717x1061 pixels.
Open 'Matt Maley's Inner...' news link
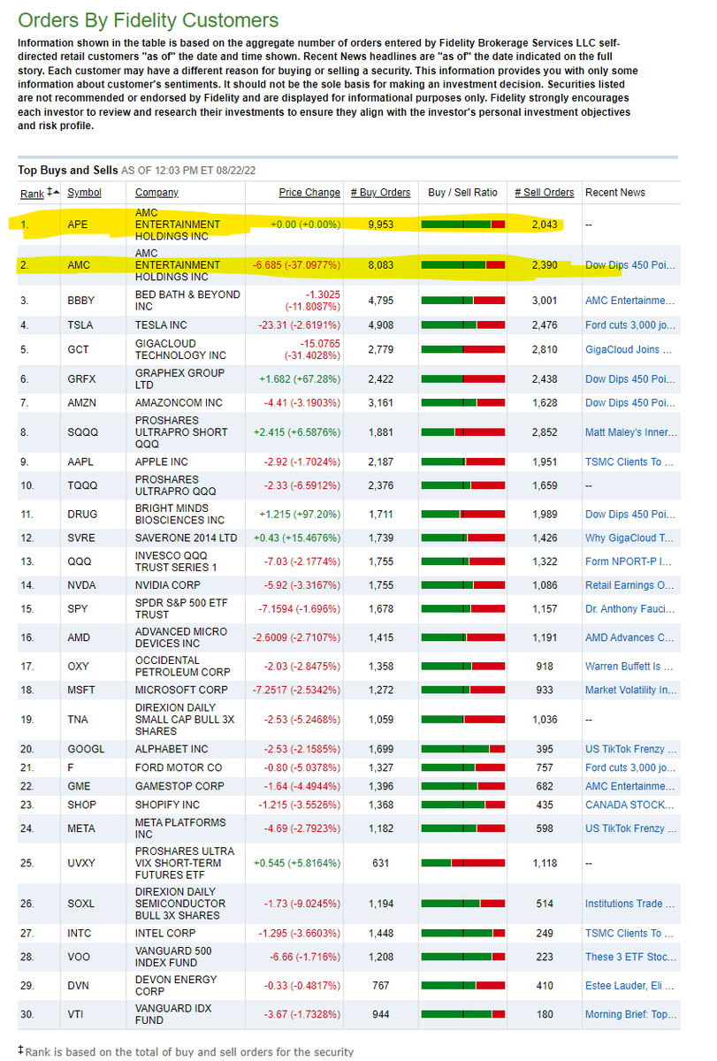630,432
